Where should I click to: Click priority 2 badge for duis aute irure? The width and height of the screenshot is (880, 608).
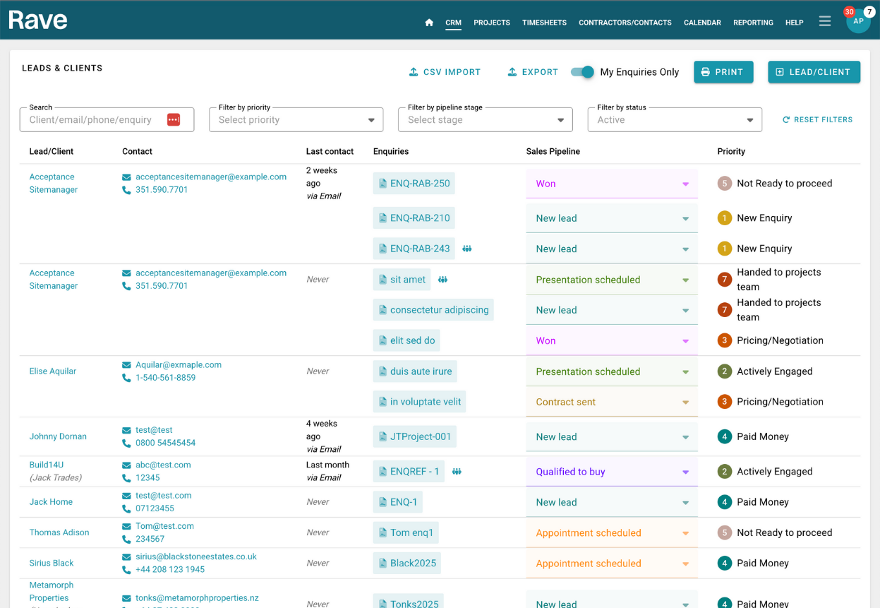[x=724, y=371]
